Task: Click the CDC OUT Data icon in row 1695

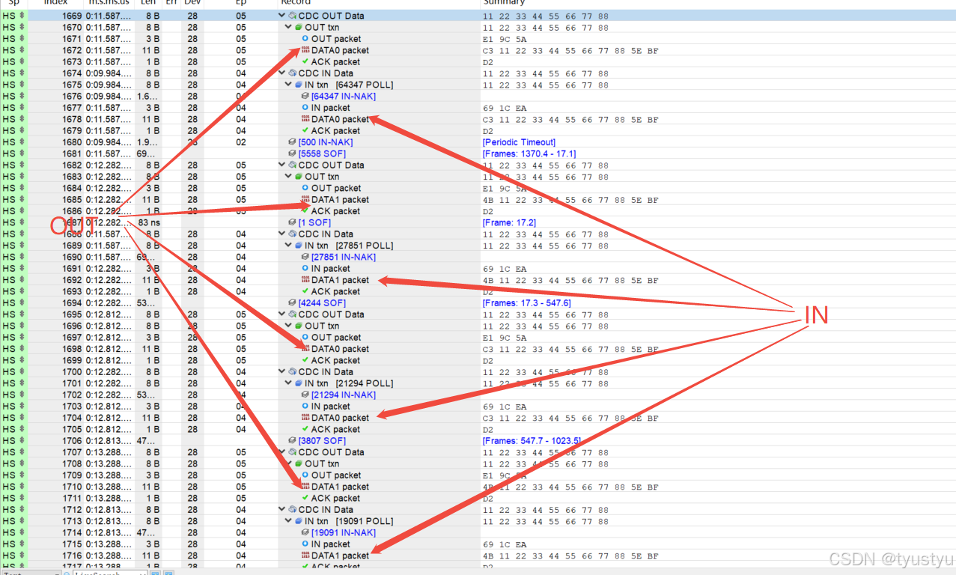Action: (292, 314)
